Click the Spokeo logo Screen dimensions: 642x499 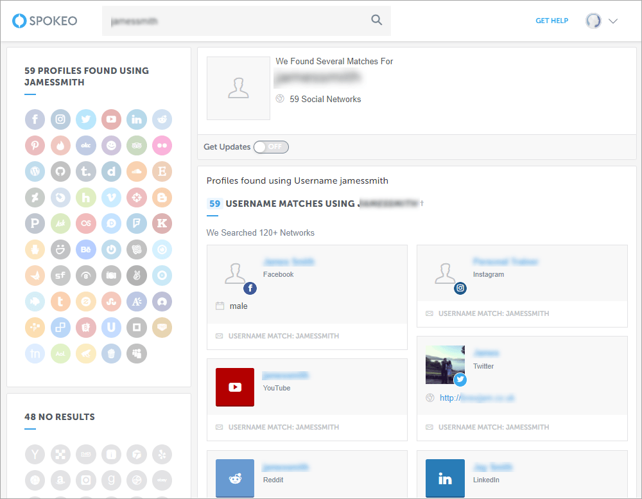pyautogui.click(x=45, y=21)
